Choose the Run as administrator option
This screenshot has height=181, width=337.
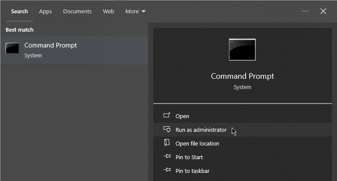point(201,130)
